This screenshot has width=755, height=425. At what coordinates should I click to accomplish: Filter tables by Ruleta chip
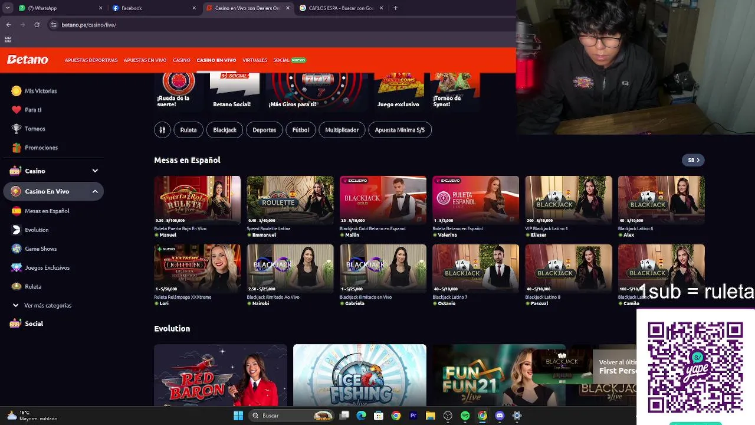pos(188,130)
